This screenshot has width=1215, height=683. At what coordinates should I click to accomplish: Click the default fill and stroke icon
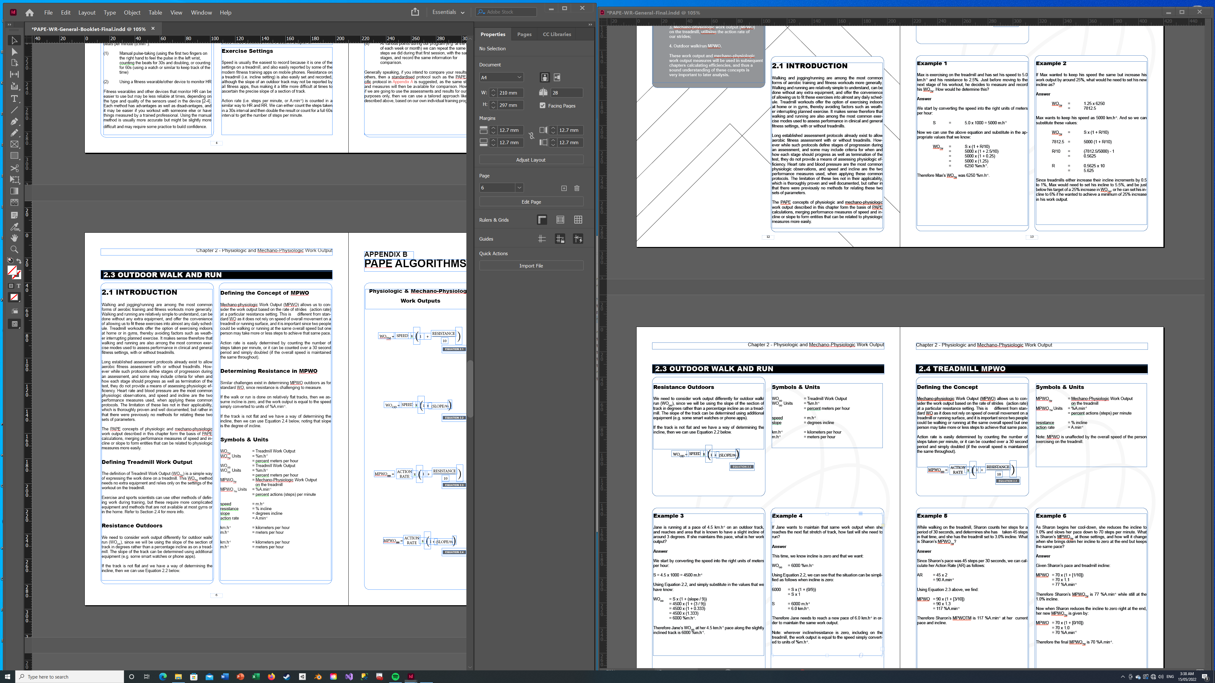pyautogui.click(x=10, y=260)
